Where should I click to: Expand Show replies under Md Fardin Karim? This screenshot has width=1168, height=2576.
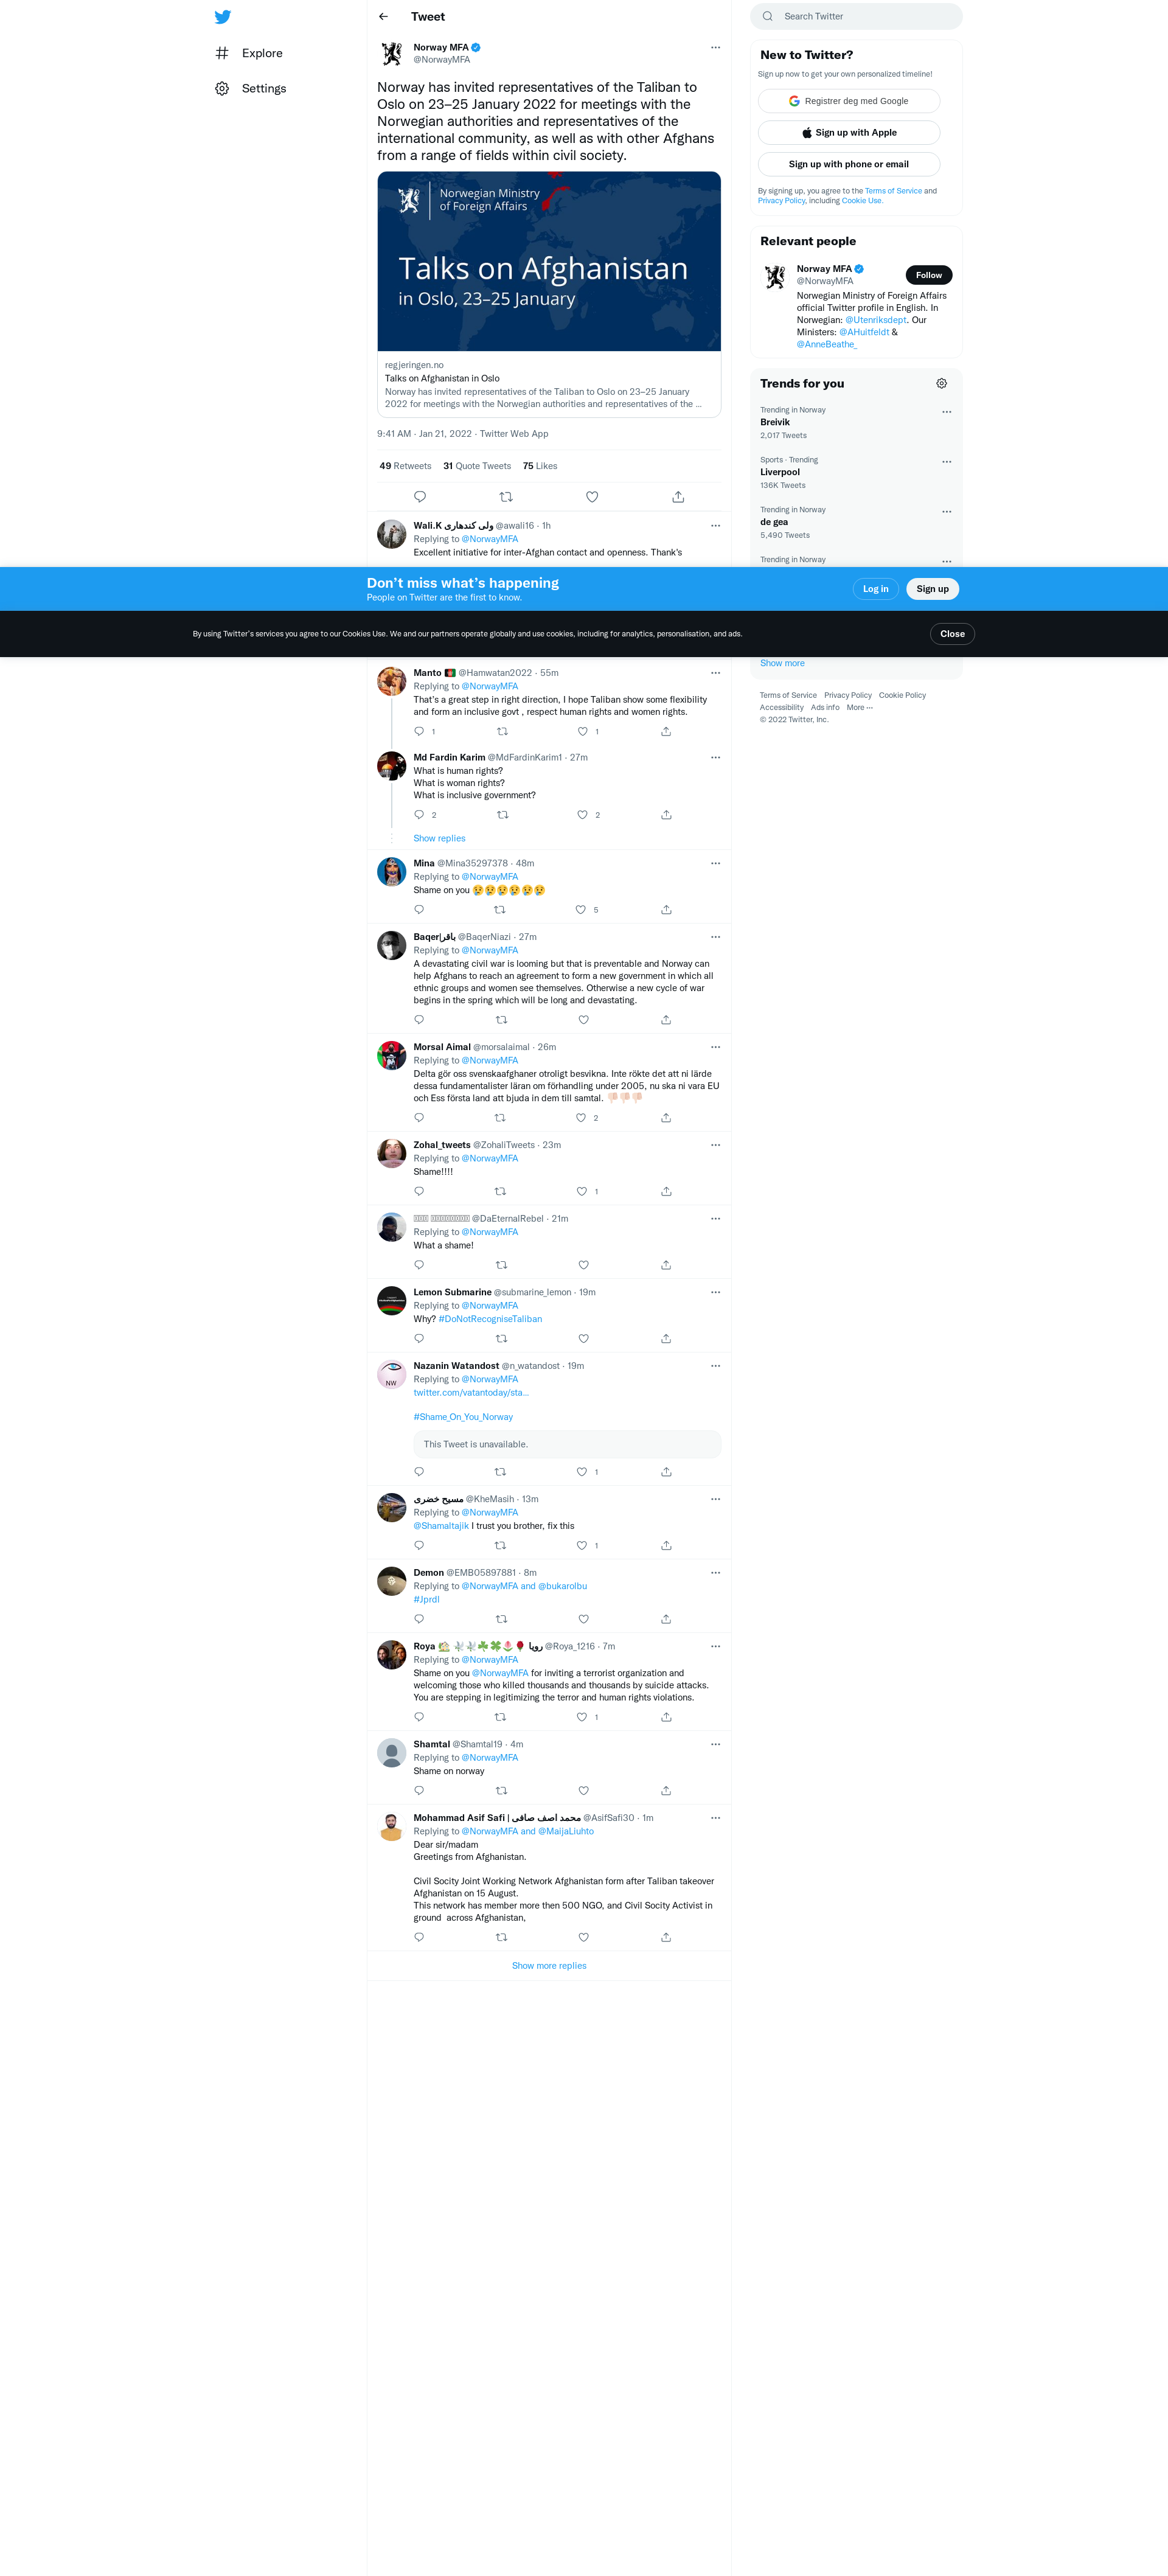[x=439, y=839]
